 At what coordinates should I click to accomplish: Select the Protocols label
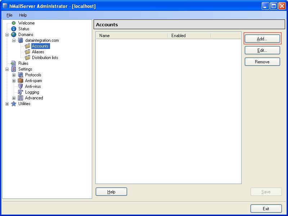(x=33, y=75)
